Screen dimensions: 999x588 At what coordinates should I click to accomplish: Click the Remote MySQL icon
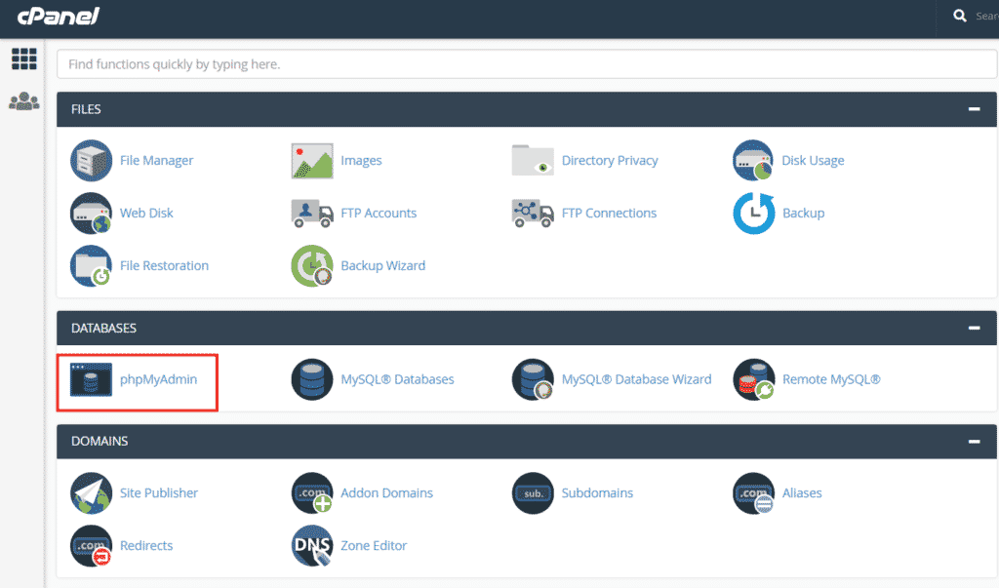(754, 379)
